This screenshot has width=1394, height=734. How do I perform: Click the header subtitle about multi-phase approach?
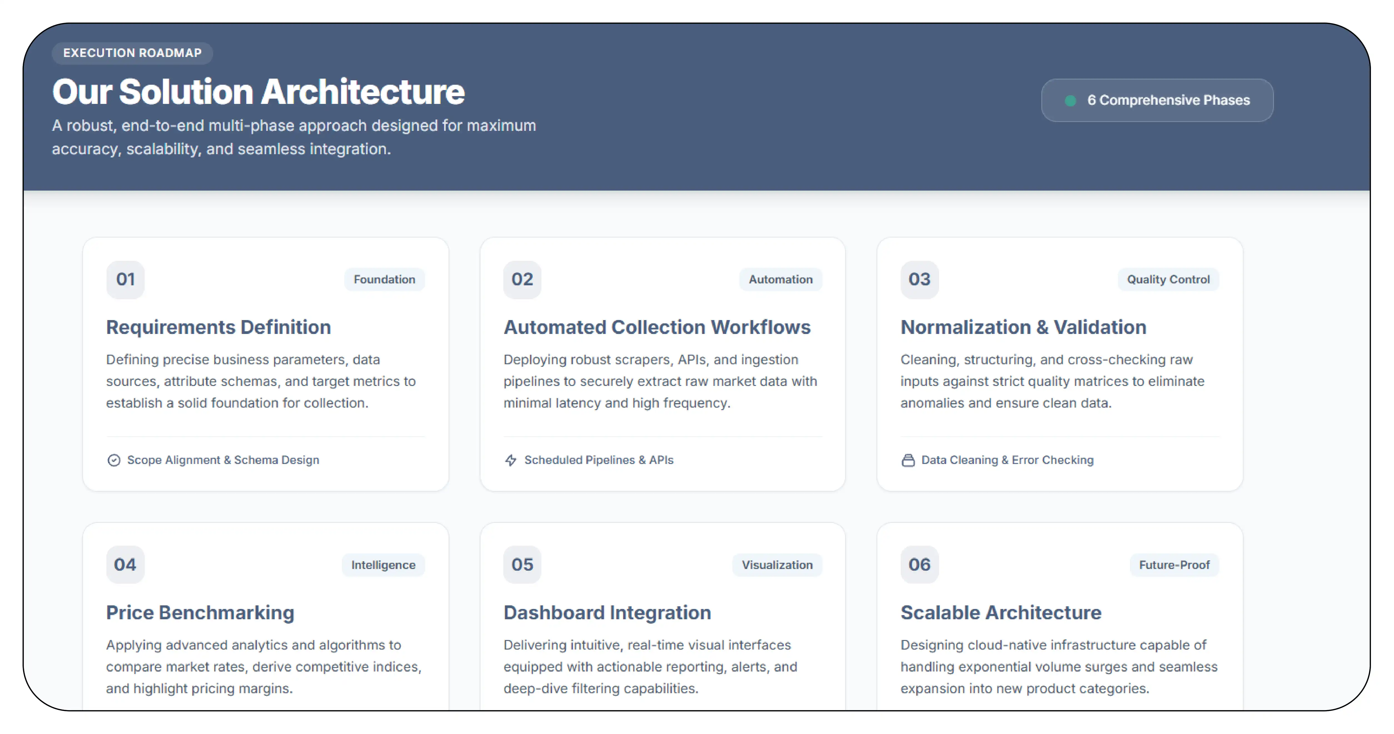(294, 138)
